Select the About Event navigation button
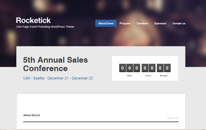The height and width of the screenshot is (130, 206). (x=106, y=23)
